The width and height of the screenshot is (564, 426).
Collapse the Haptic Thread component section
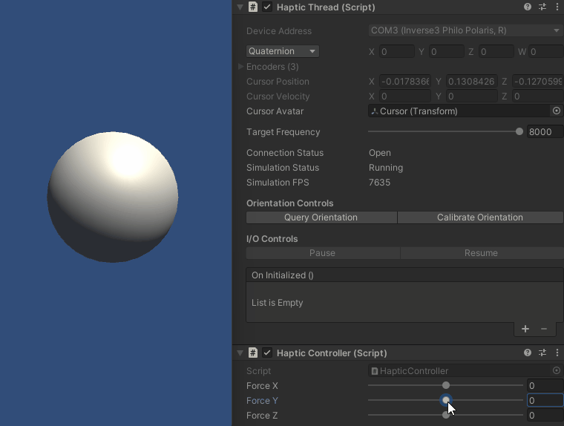[x=240, y=7]
